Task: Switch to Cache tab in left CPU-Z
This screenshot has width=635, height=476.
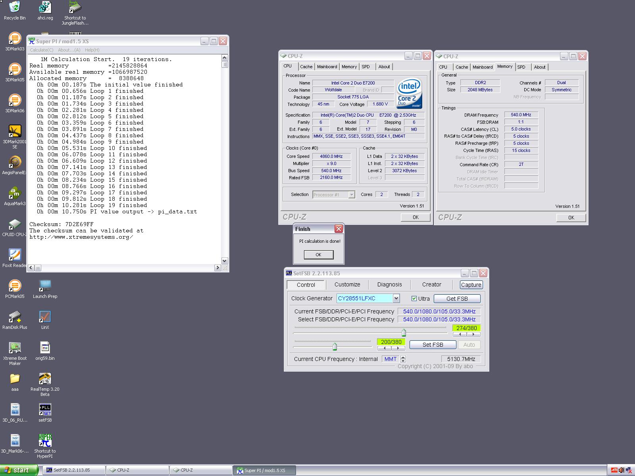Action: tap(306, 67)
